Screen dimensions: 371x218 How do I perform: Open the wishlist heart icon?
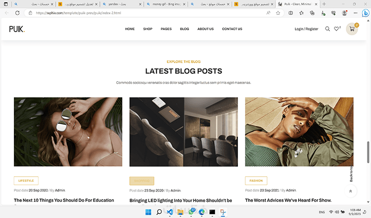click(336, 29)
